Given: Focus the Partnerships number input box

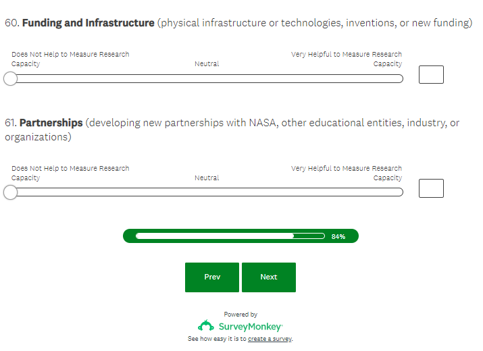Looking at the screenshot, I should click(x=431, y=188).
